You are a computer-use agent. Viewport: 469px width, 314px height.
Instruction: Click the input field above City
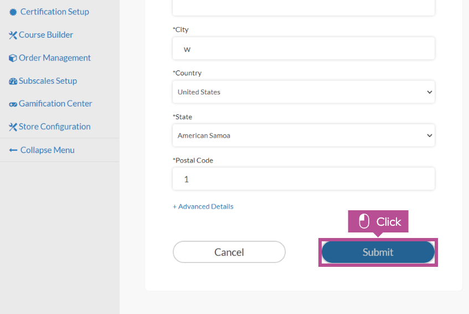click(303, 8)
